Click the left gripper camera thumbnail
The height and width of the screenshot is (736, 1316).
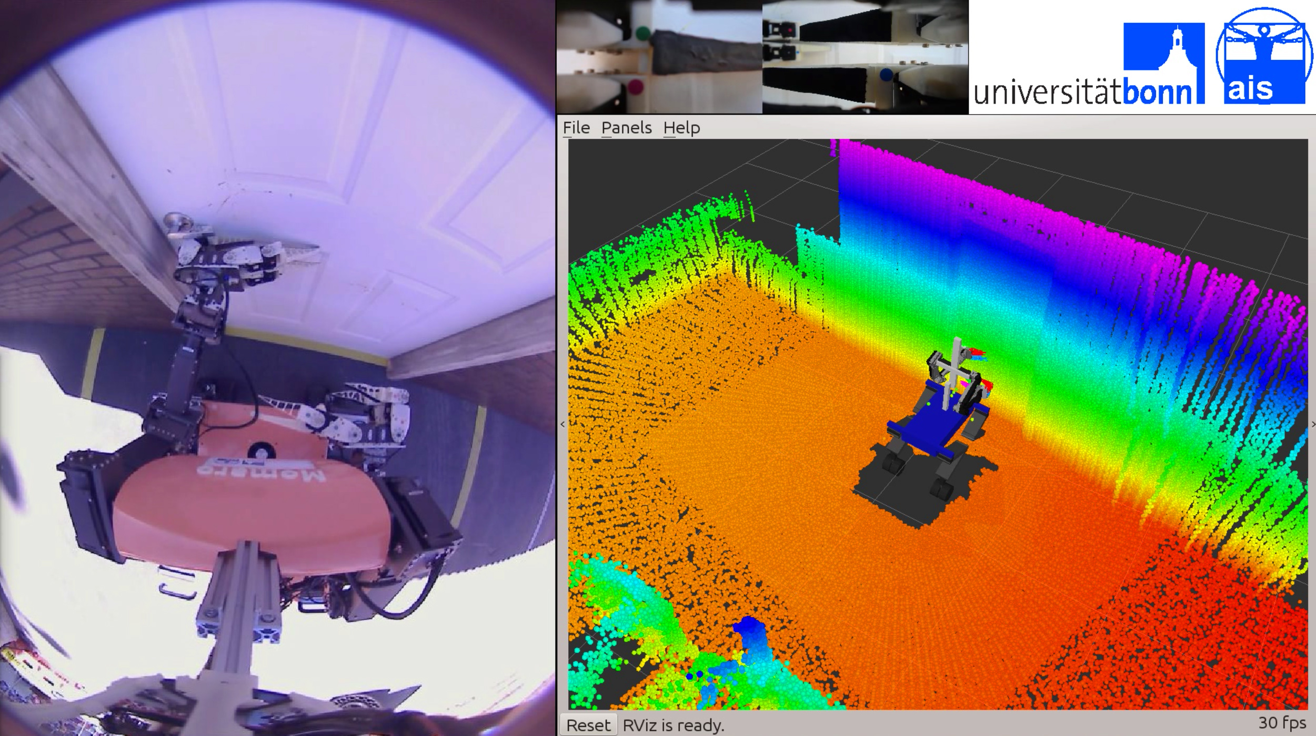659,57
